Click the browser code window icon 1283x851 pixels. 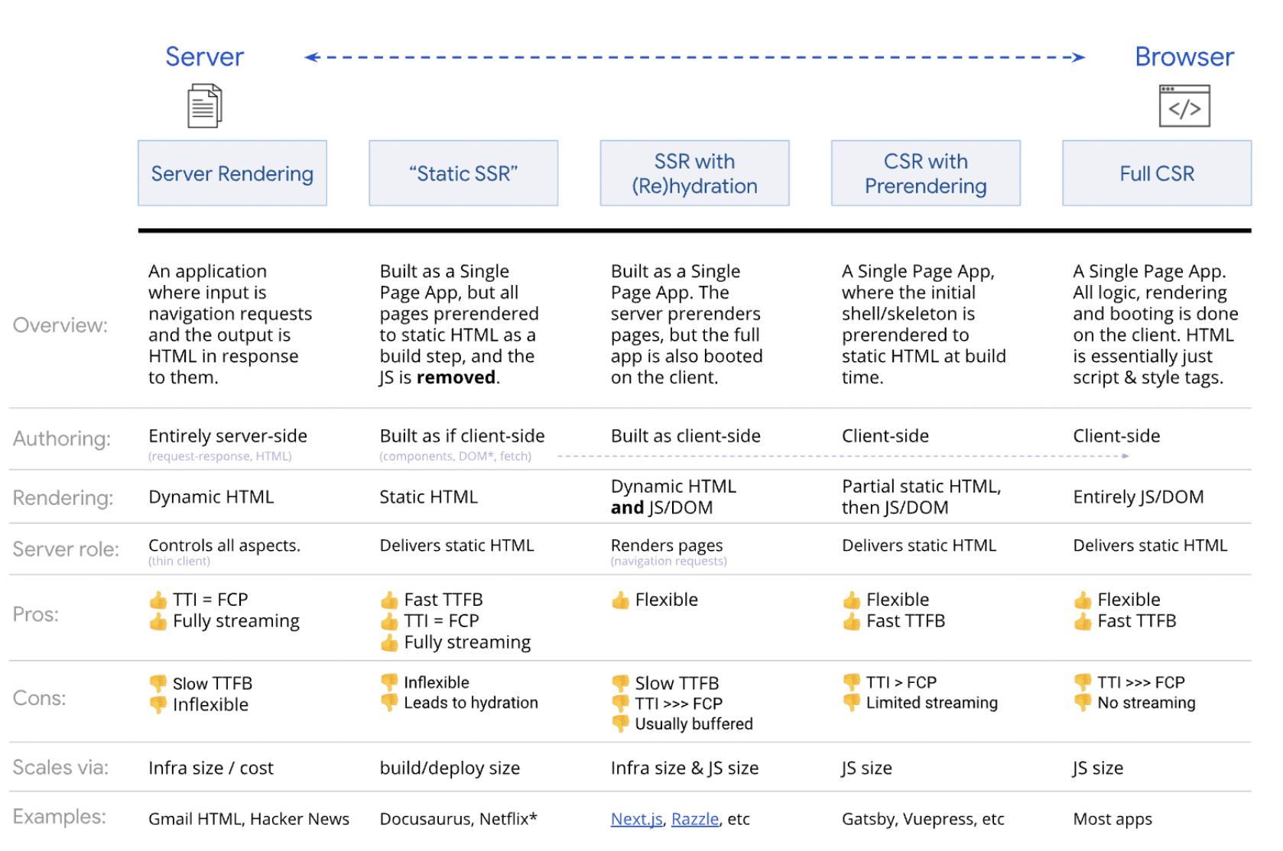(1184, 106)
